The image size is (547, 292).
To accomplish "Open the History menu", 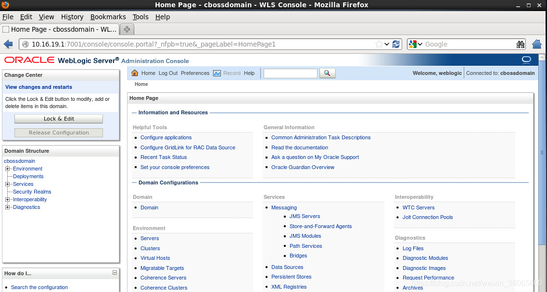I will click(72, 17).
